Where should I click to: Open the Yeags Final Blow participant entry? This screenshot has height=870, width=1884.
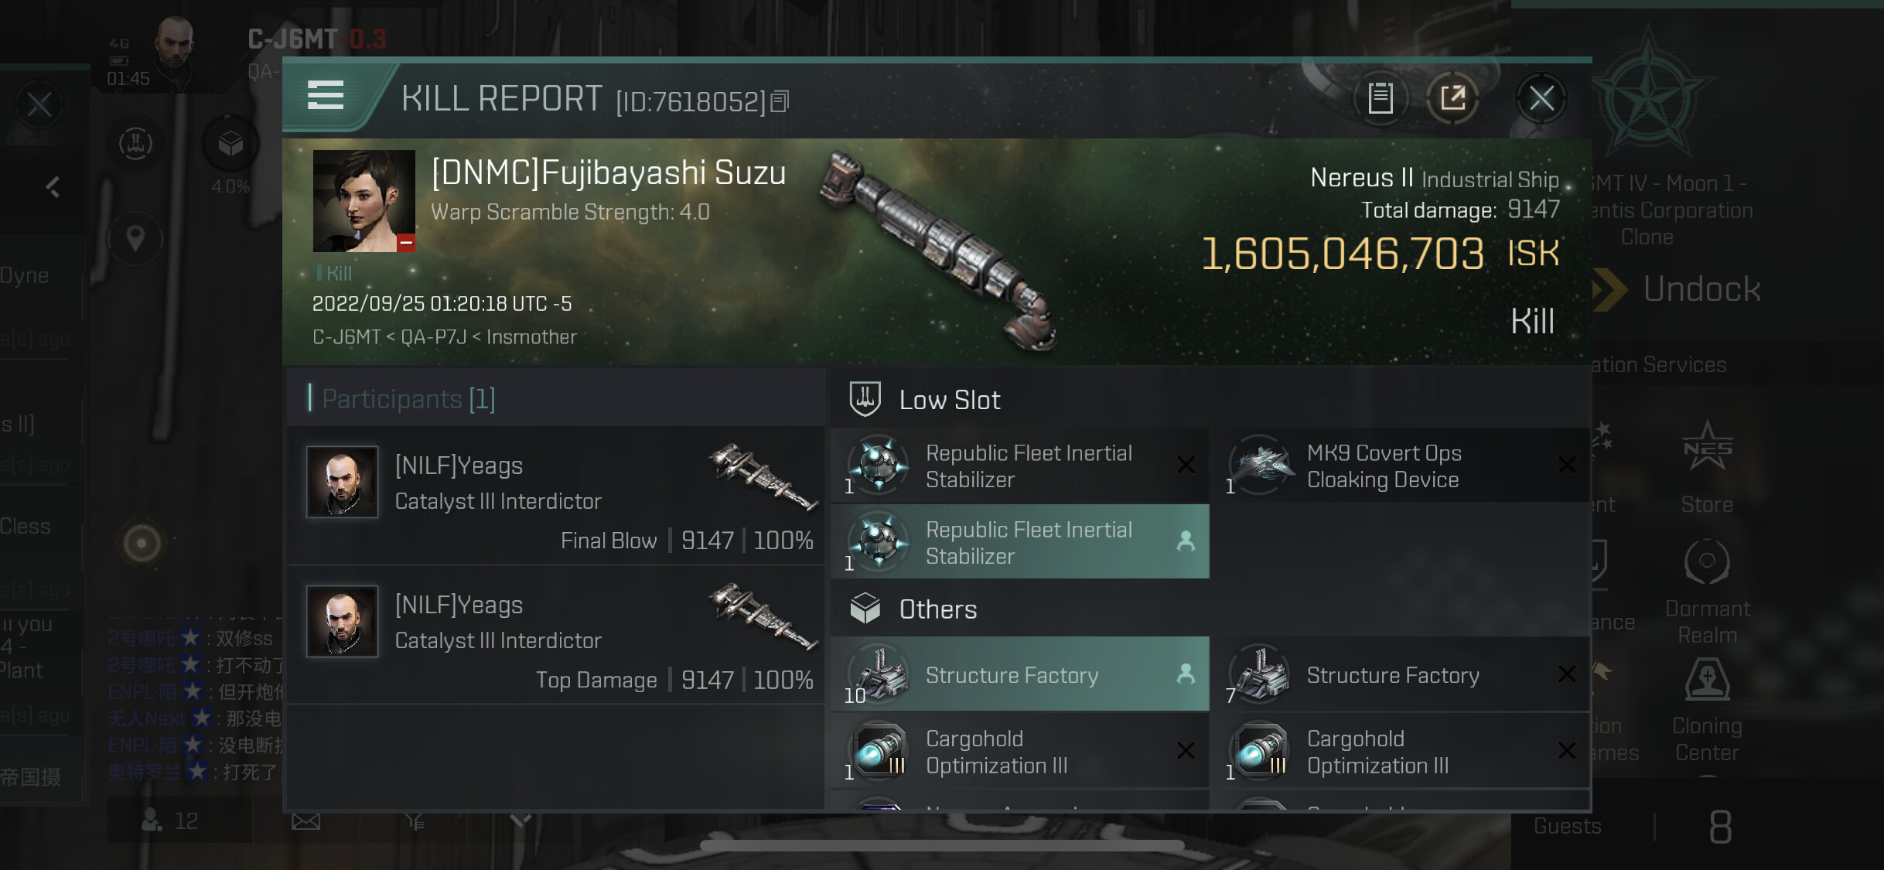[x=555, y=496]
